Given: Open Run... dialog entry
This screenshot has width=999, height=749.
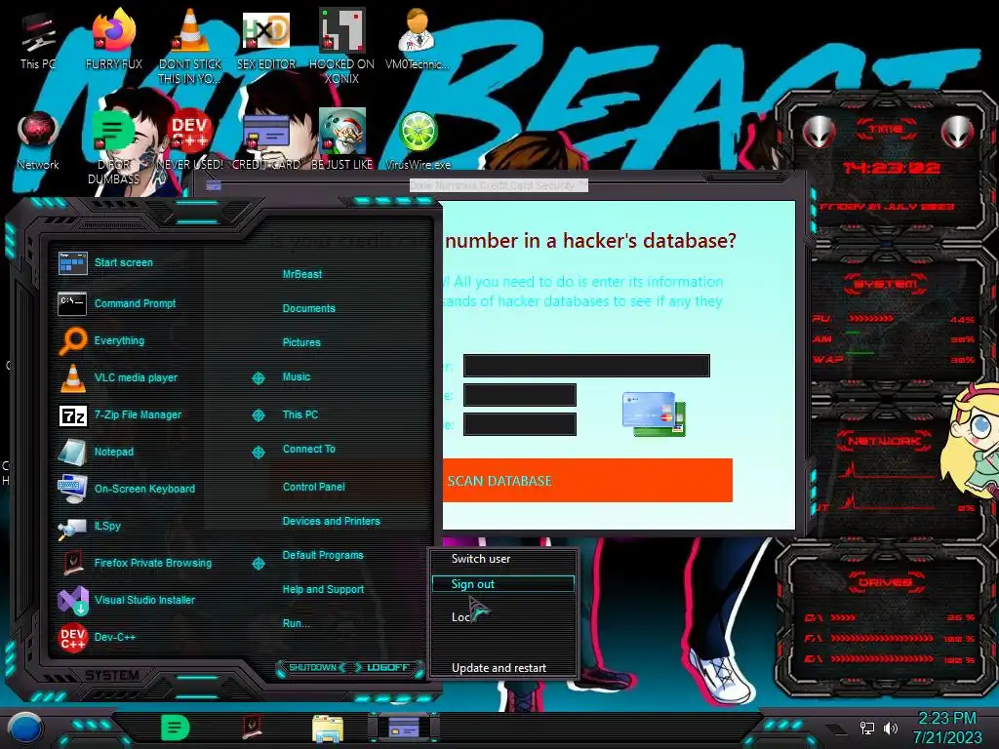Looking at the screenshot, I should click(297, 623).
